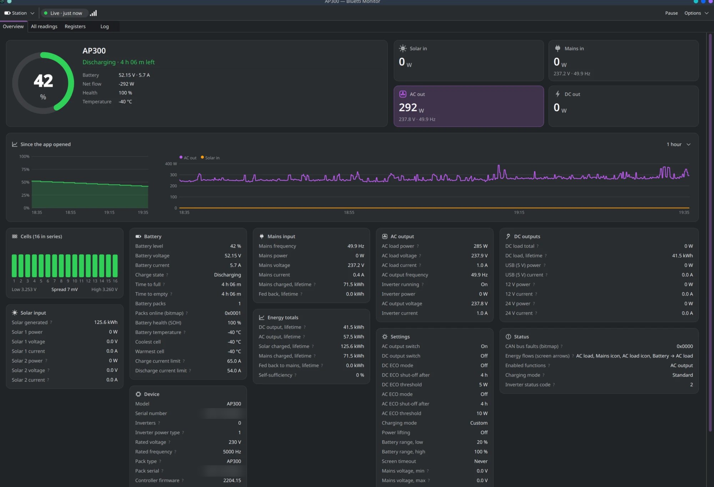Select the AC out 292 W card
This screenshot has height=487, width=714.
pyautogui.click(x=468, y=106)
